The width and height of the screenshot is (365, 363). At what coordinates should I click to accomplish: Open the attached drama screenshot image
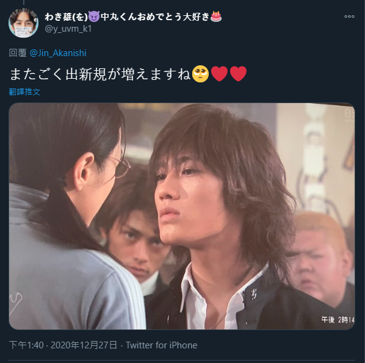coord(182,216)
